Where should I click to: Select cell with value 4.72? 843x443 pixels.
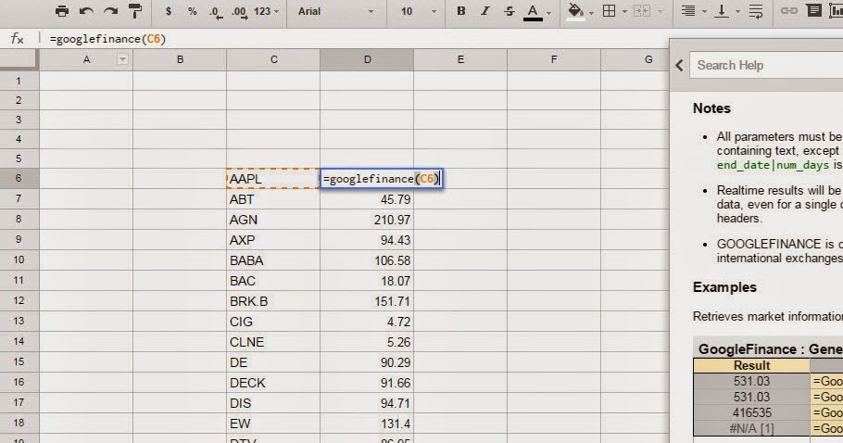(x=367, y=322)
